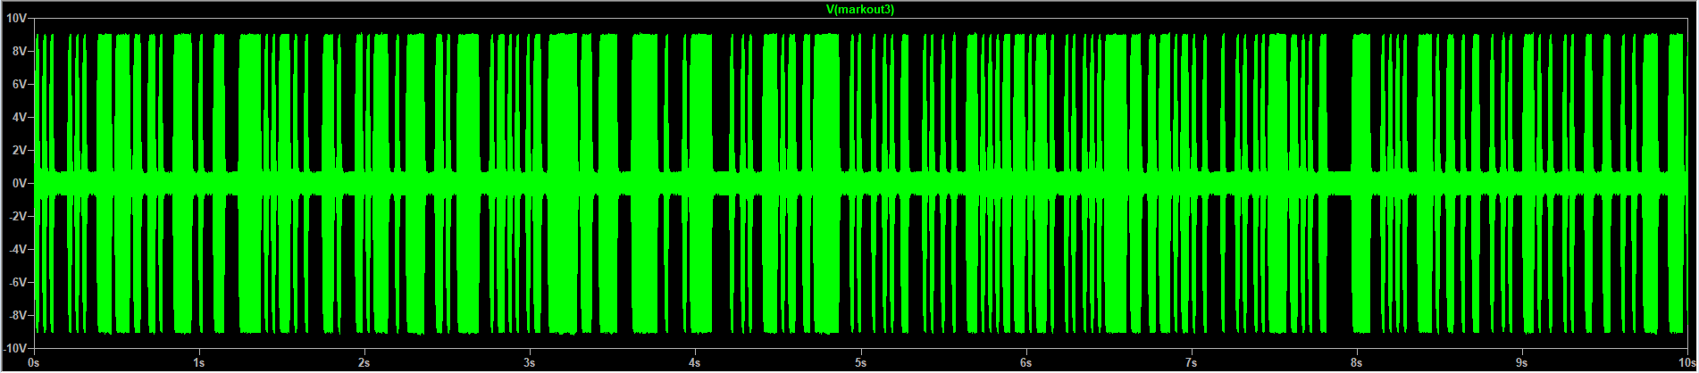
Task: Click the 4s horizontal axis marker
Action: (x=695, y=364)
